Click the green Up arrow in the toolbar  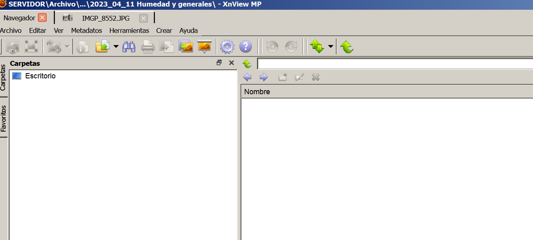coord(346,47)
